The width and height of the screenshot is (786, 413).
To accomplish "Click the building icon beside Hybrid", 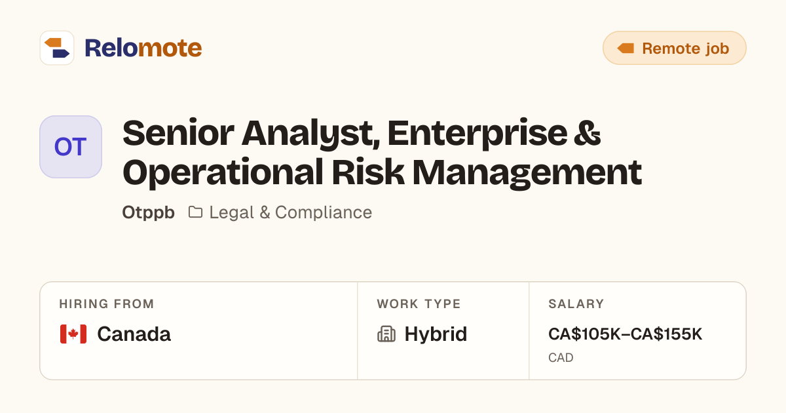I will (386, 334).
